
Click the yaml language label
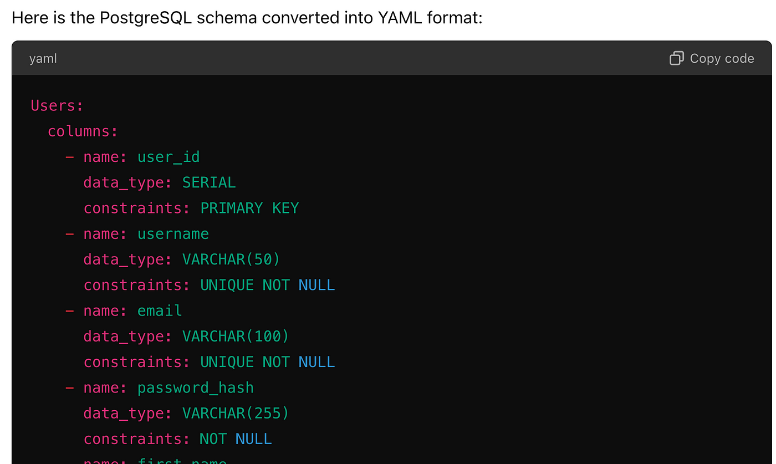43,58
